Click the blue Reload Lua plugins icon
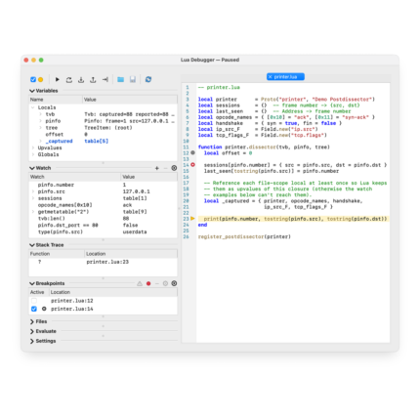Viewport: 420px width, 420px height. coord(148,79)
